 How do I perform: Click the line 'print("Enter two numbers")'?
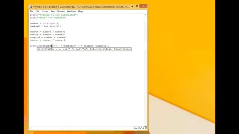click(x=48, y=17)
